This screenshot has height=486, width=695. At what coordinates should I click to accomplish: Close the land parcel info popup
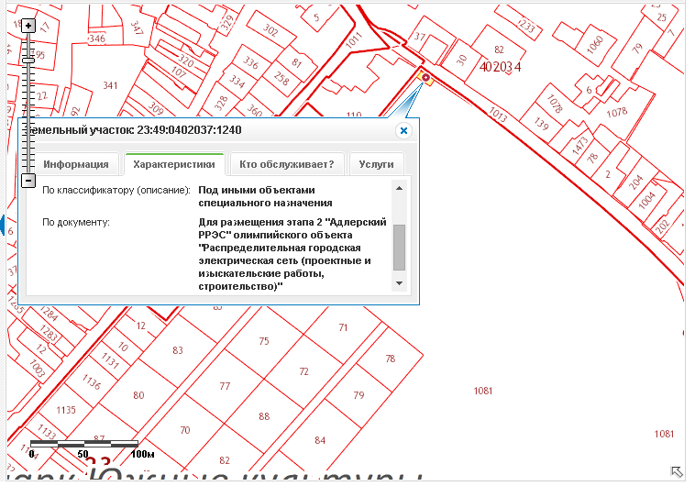pyautogui.click(x=403, y=131)
